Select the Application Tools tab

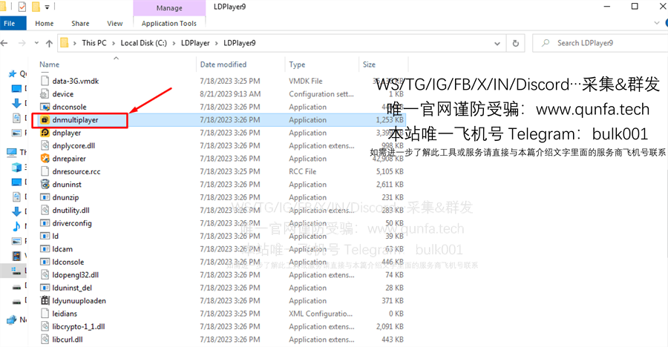169,24
